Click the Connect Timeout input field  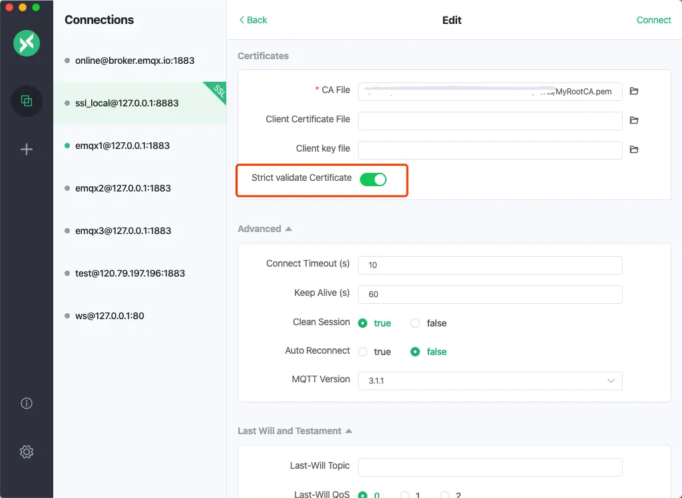click(x=490, y=265)
